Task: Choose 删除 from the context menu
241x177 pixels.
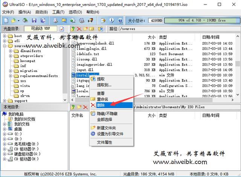Action: pos(111,105)
